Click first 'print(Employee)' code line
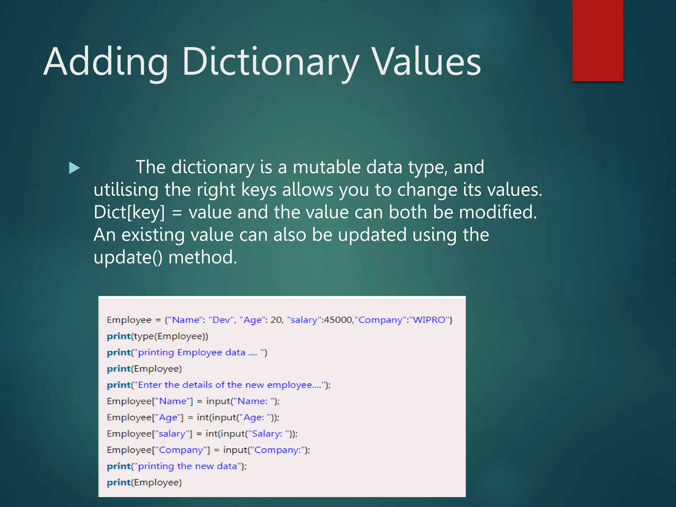The height and width of the screenshot is (507, 676). pos(144,369)
